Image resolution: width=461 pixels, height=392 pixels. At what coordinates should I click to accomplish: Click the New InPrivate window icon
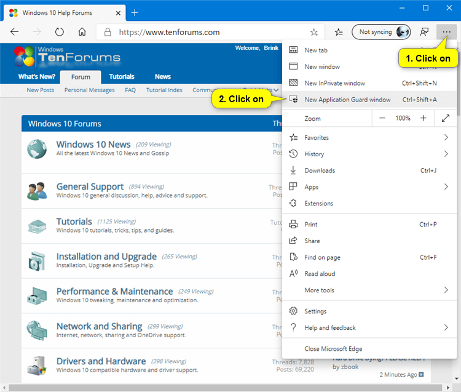[x=293, y=82]
